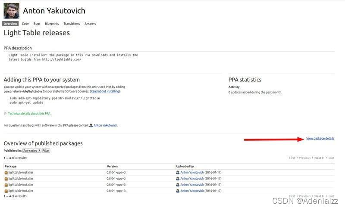Go to the Blueprints tab

coord(52,24)
